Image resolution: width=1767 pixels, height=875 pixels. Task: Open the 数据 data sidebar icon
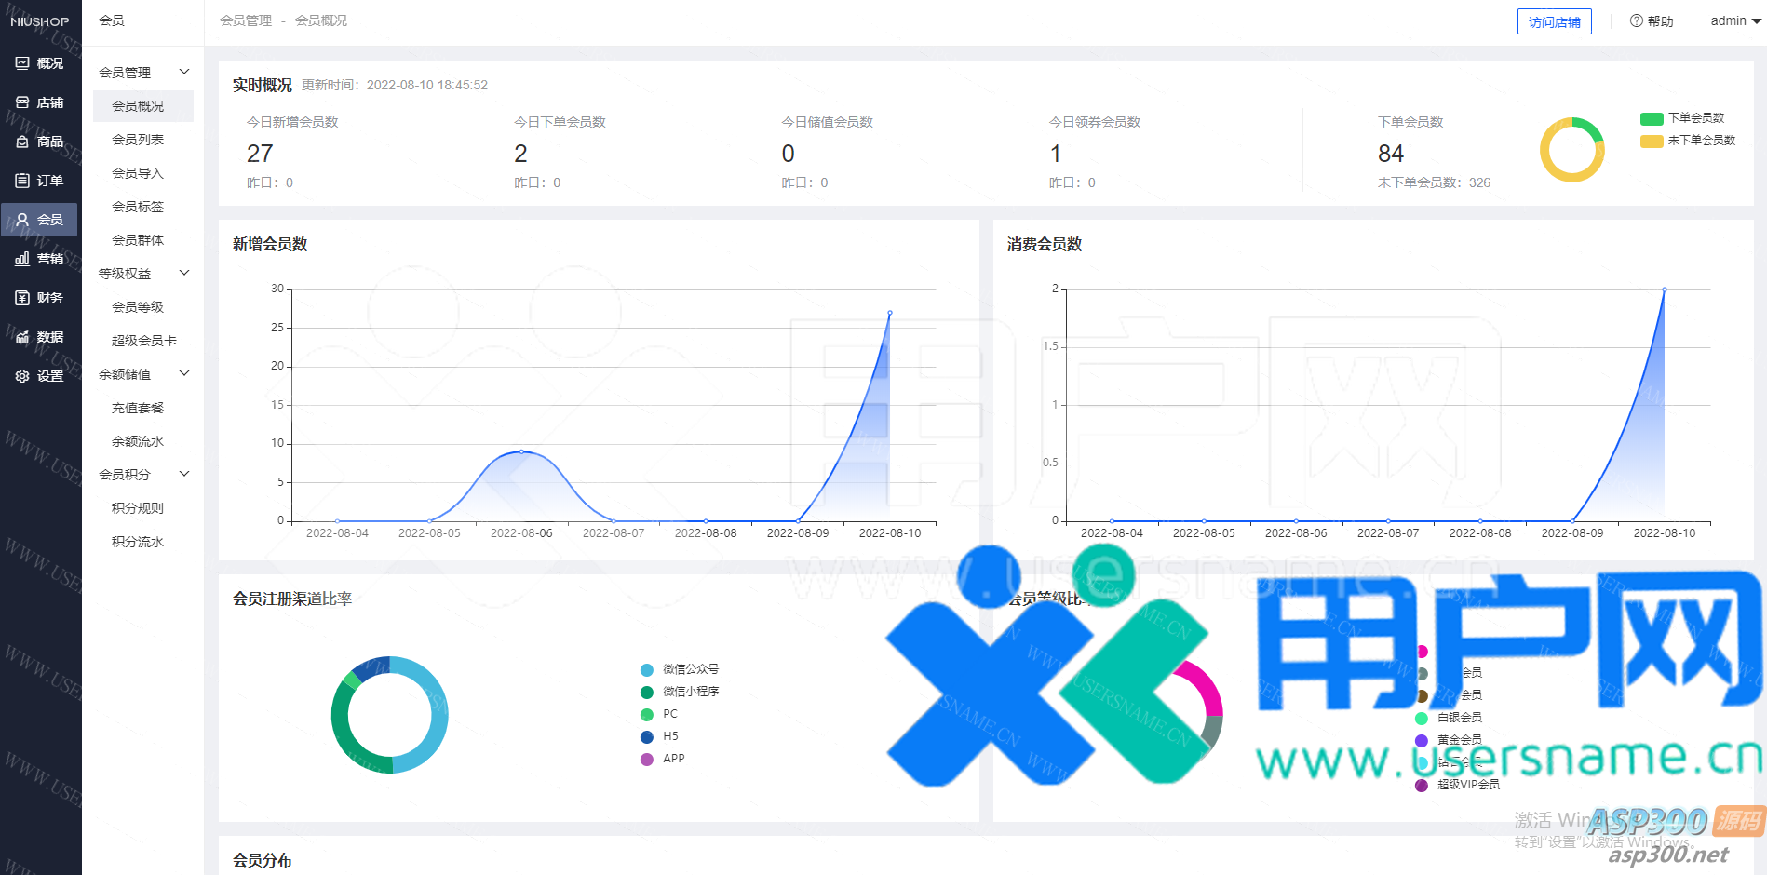click(22, 337)
